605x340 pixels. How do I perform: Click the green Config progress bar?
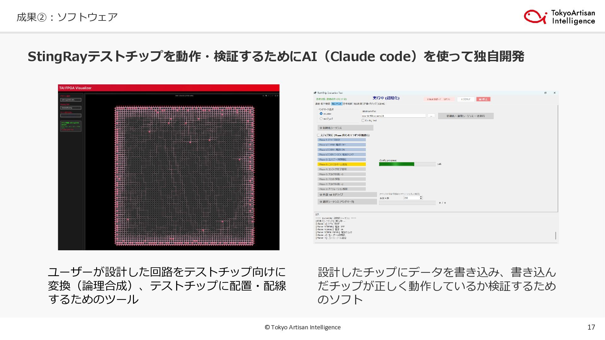[407, 164]
